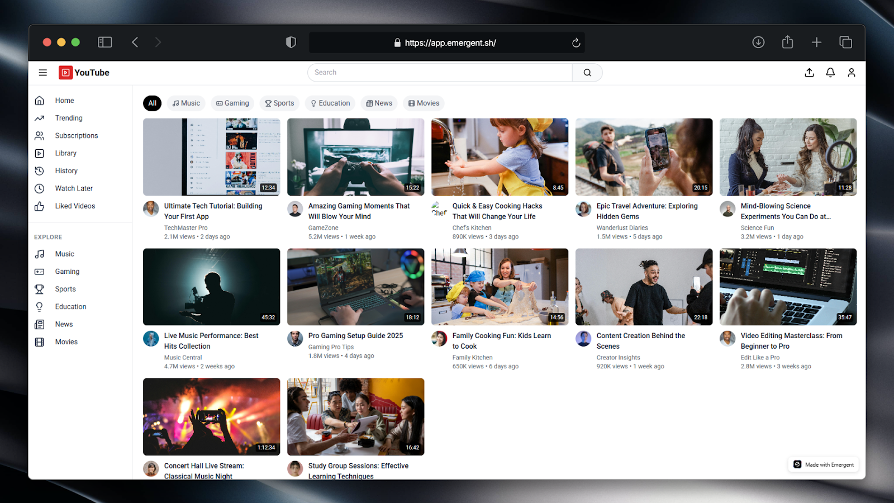Click the upload video icon

click(x=809, y=73)
